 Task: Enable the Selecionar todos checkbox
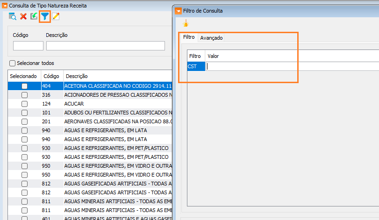point(12,63)
